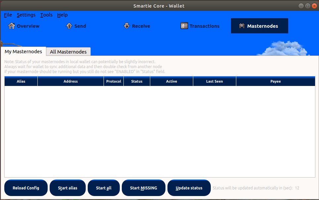
Task: Sort by the Address column header
Action: pos(70,81)
